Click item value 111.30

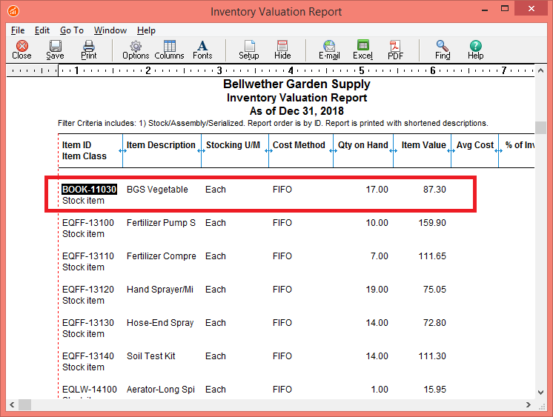point(432,356)
